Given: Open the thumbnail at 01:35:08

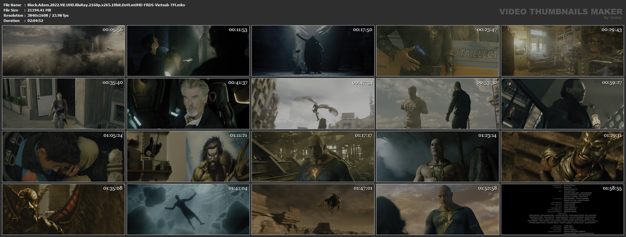Looking at the screenshot, I should coord(63,209).
